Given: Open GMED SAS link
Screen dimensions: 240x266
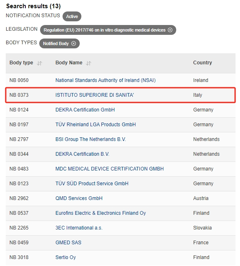Looking at the screenshot, I should pyautogui.click(x=68, y=243).
